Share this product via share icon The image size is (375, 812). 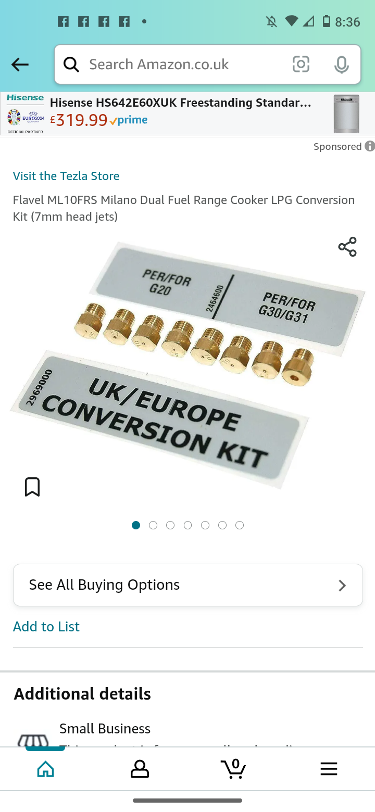347,247
